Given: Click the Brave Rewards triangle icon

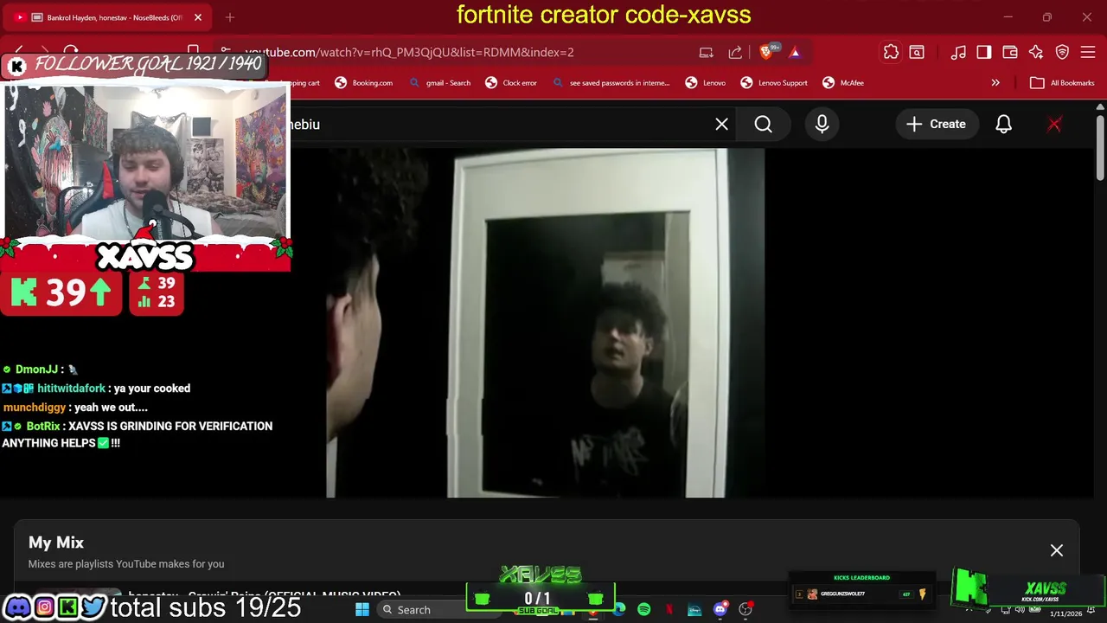Looking at the screenshot, I should (795, 52).
